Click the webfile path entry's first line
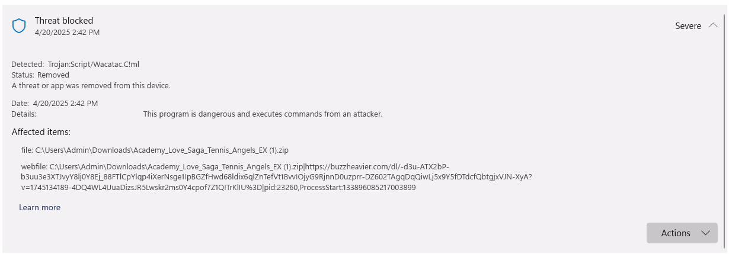Screen dimensions: 729x254 pyautogui.click(x=239, y=167)
